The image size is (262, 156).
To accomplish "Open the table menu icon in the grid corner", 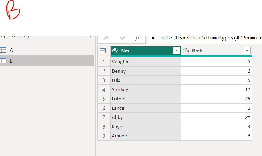I will 104,51.
